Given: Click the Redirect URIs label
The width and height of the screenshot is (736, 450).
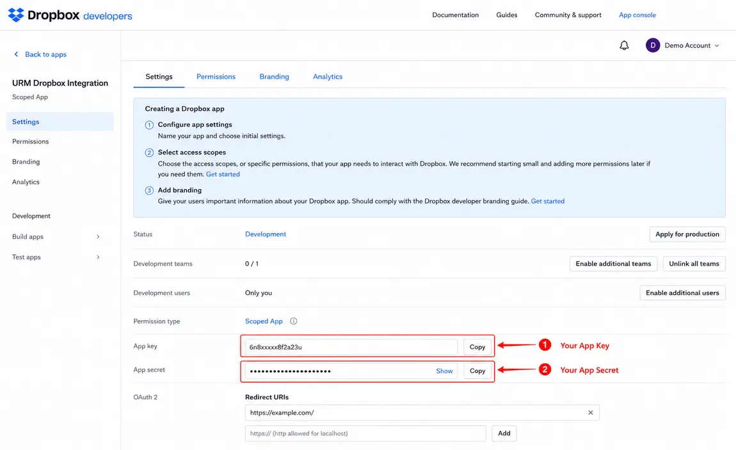Looking at the screenshot, I should tap(267, 397).
